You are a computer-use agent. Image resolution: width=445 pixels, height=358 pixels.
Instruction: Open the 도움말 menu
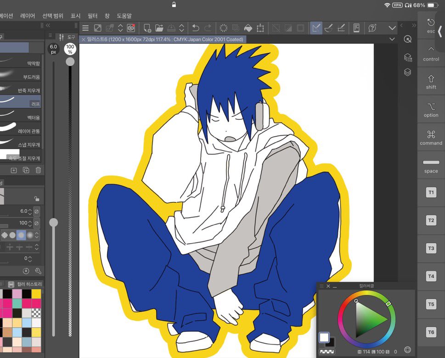pyautogui.click(x=124, y=16)
